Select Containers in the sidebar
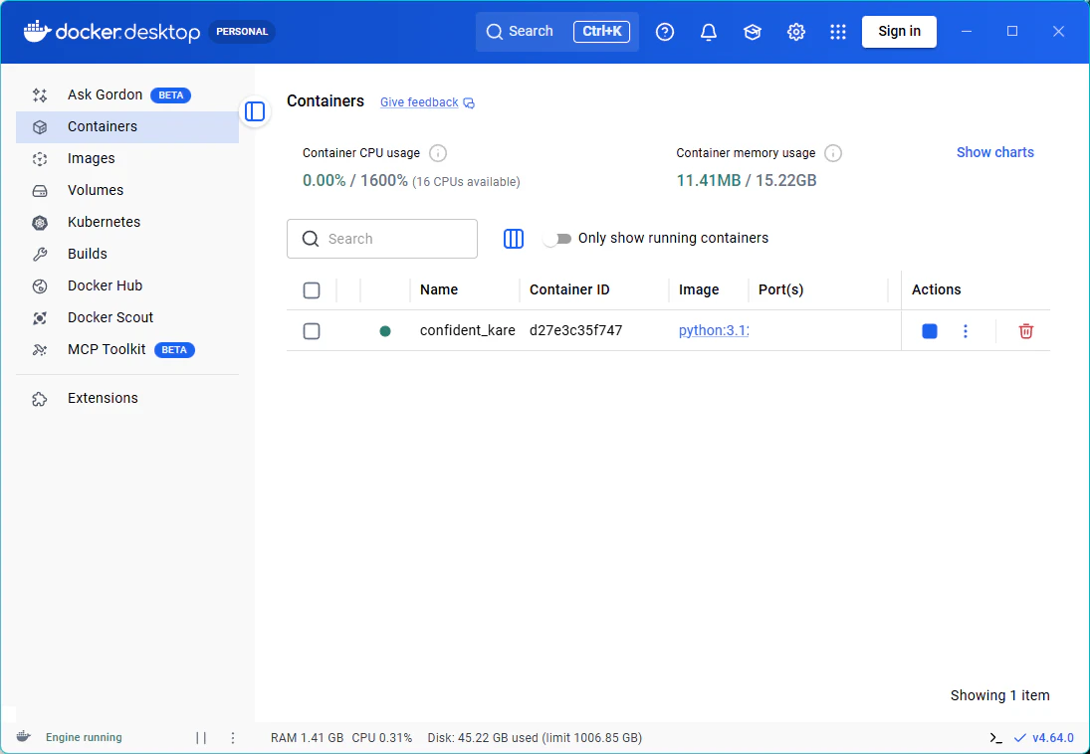The height and width of the screenshot is (754, 1090). [127, 126]
